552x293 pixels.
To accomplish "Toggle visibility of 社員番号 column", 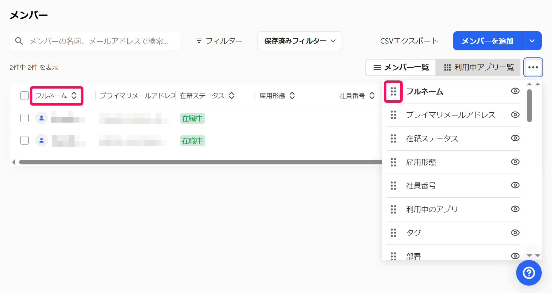I will click(x=515, y=185).
